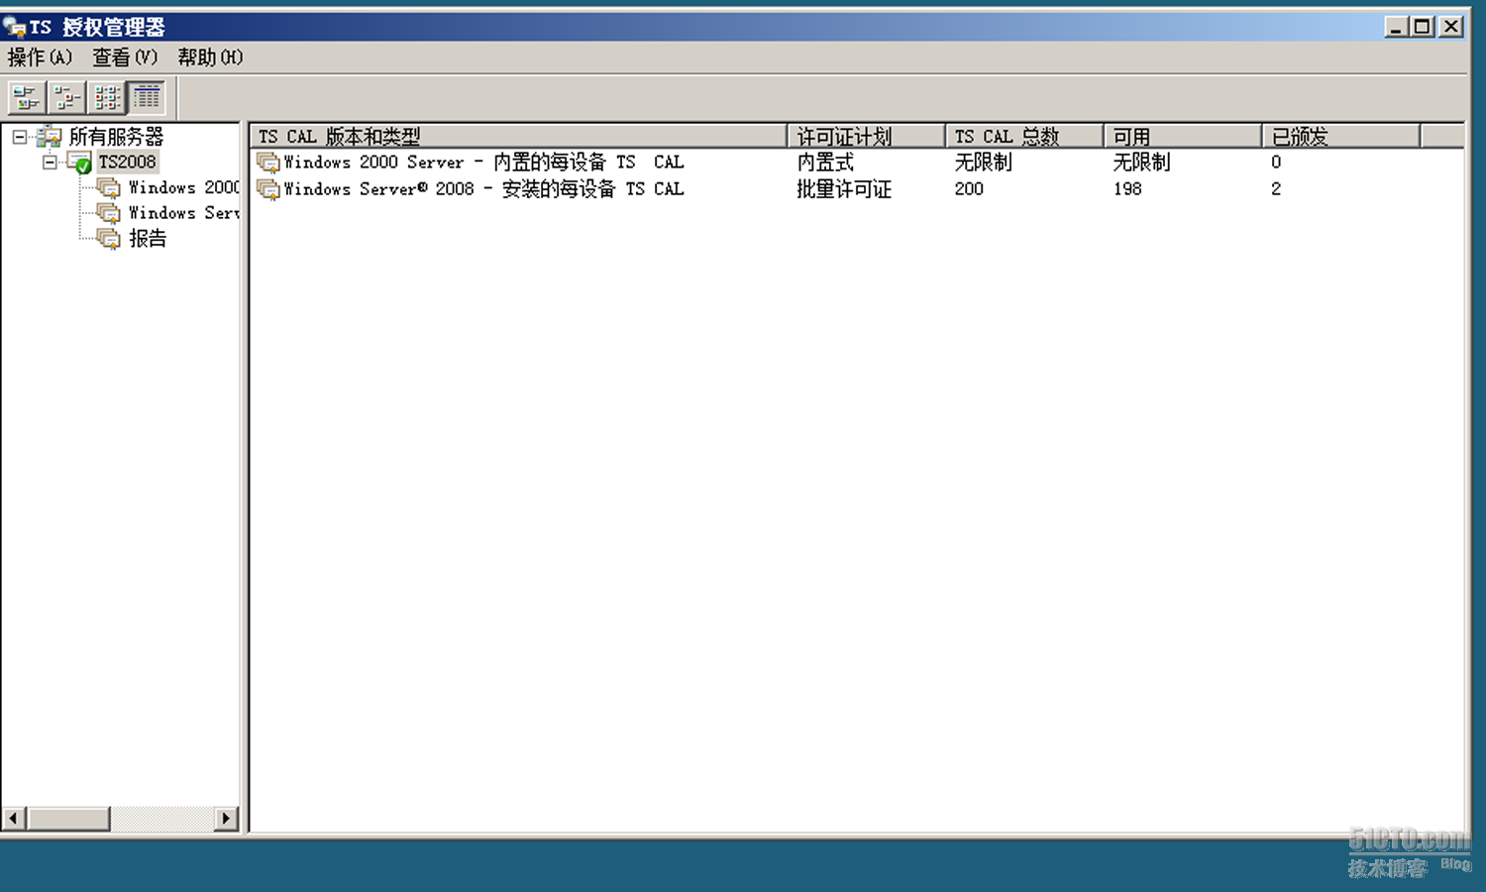1486x892 pixels.
Task: Sort by 许可证计划 column header
Action: point(867,137)
